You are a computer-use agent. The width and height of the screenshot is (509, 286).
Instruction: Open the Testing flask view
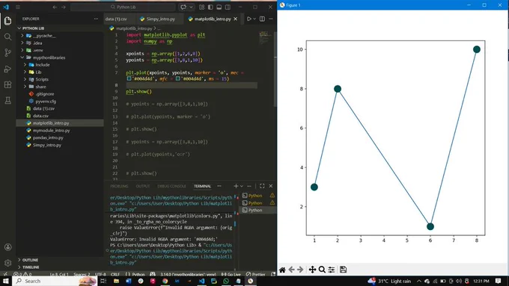click(x=7, y=100)
